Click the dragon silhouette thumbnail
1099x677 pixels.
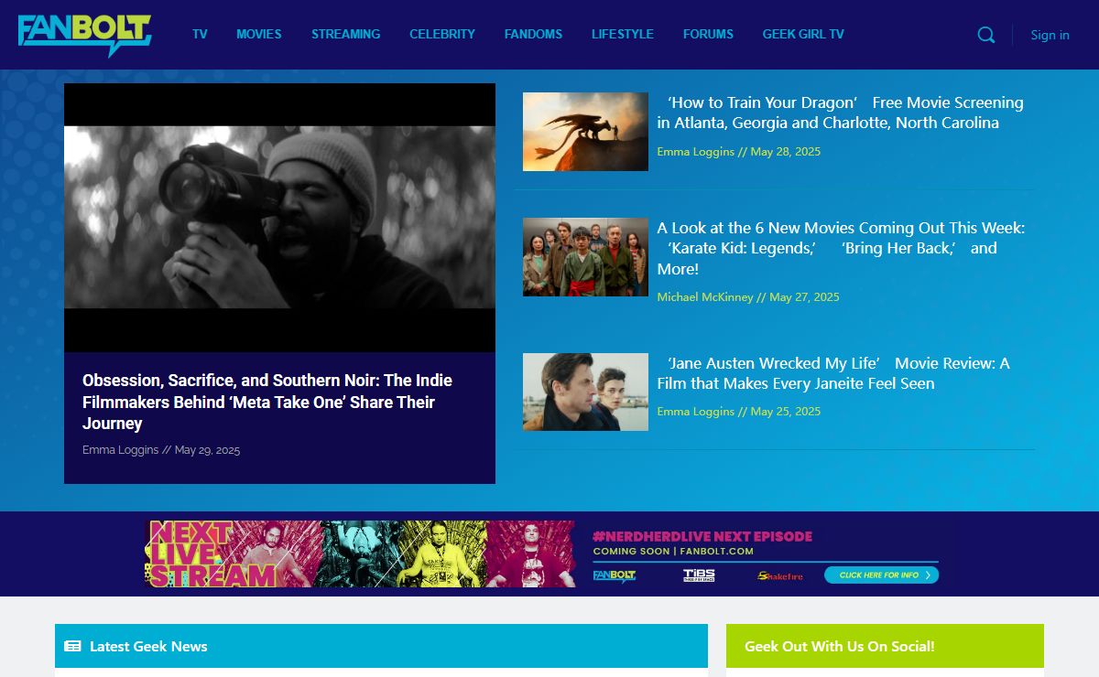(585, 132)
